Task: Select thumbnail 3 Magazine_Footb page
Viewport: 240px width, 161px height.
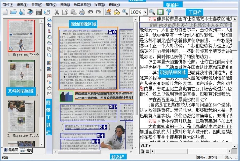Action: tap(21, 117)
